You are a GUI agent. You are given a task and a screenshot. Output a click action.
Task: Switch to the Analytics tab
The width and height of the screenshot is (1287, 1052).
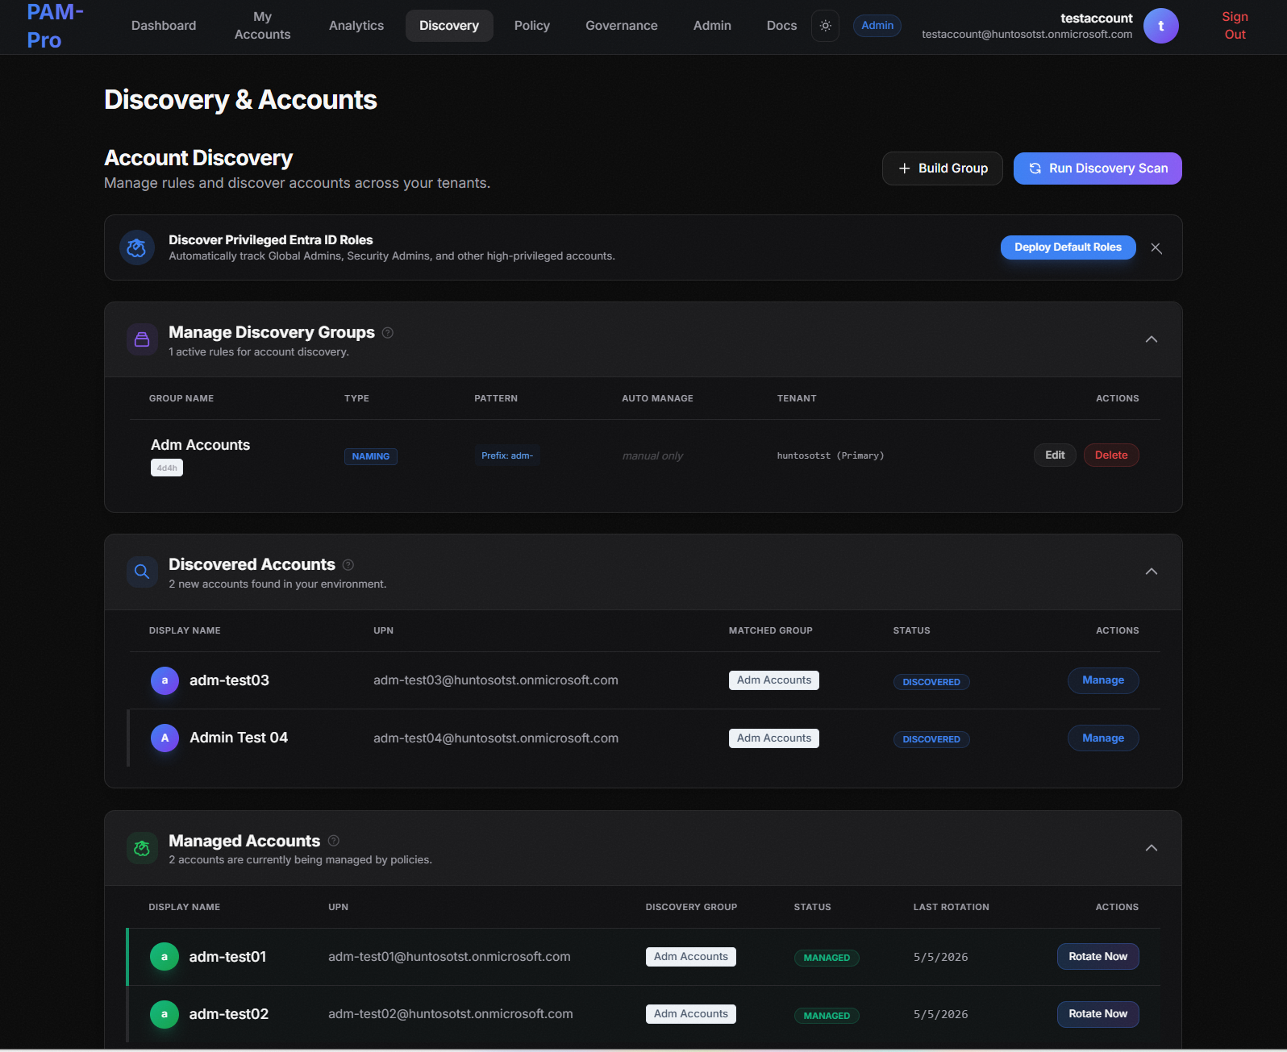356,26
